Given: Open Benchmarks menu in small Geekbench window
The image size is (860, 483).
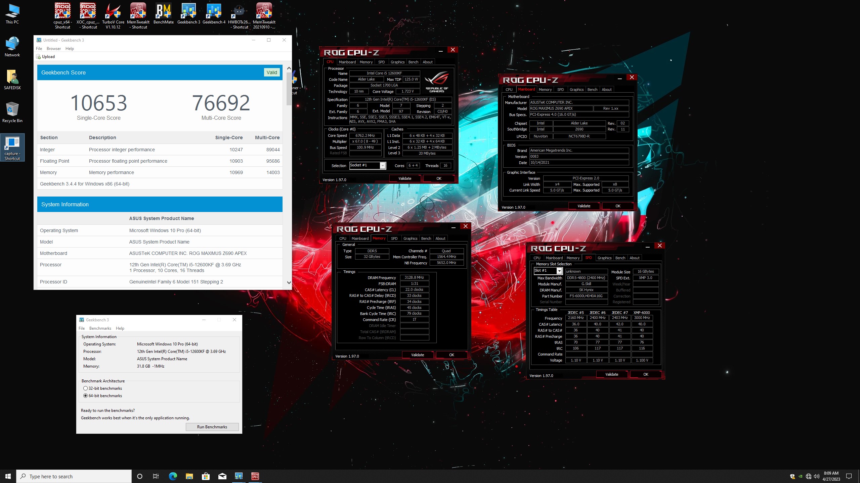Looking at the screenshot, I should [x=100, y=328].
